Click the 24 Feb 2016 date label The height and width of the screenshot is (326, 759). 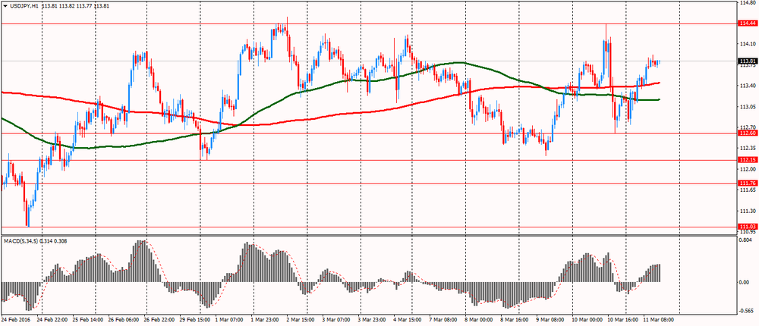(17, 321)
